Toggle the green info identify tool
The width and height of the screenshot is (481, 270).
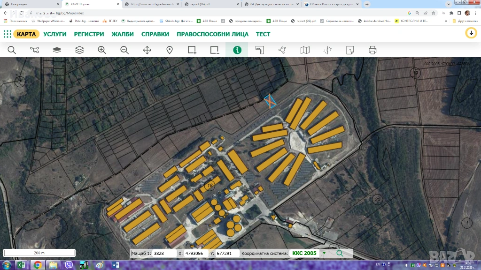[x=237, y=50]
